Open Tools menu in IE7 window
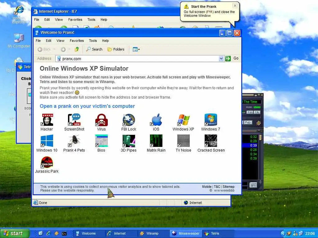 pyautogui.click(x=91, y=20)
